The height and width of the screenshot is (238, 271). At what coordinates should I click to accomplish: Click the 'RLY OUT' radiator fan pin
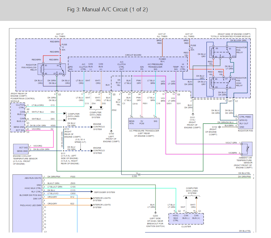[x=244, y=123]
